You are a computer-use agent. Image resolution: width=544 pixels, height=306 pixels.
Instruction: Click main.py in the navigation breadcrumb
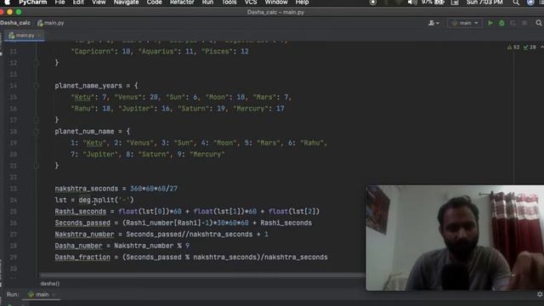tap(51, 23)
